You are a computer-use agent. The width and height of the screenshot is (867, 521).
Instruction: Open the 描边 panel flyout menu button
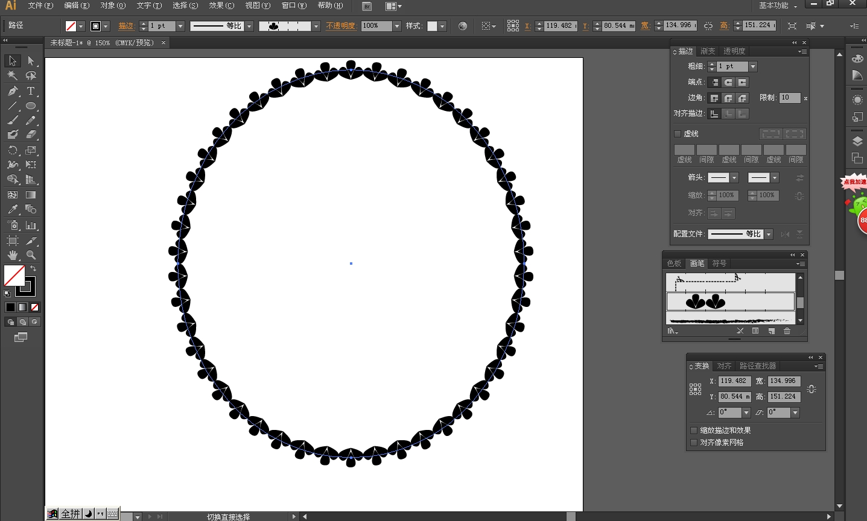coord(802,52)
